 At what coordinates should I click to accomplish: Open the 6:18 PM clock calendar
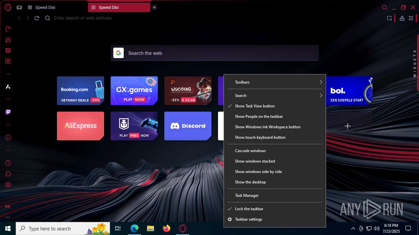(391, 228)
